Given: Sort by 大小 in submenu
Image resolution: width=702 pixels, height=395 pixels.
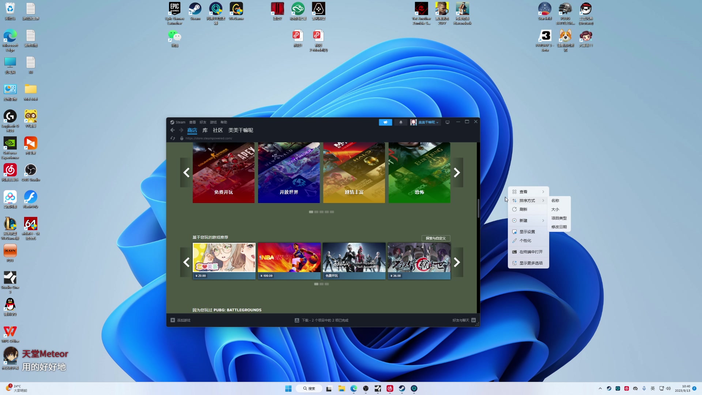Looking at the screenshot, I should (559, 209).
